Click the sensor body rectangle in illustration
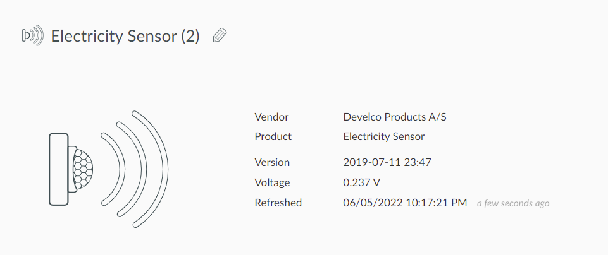This screenshot has height=255, width=608. 59,169
